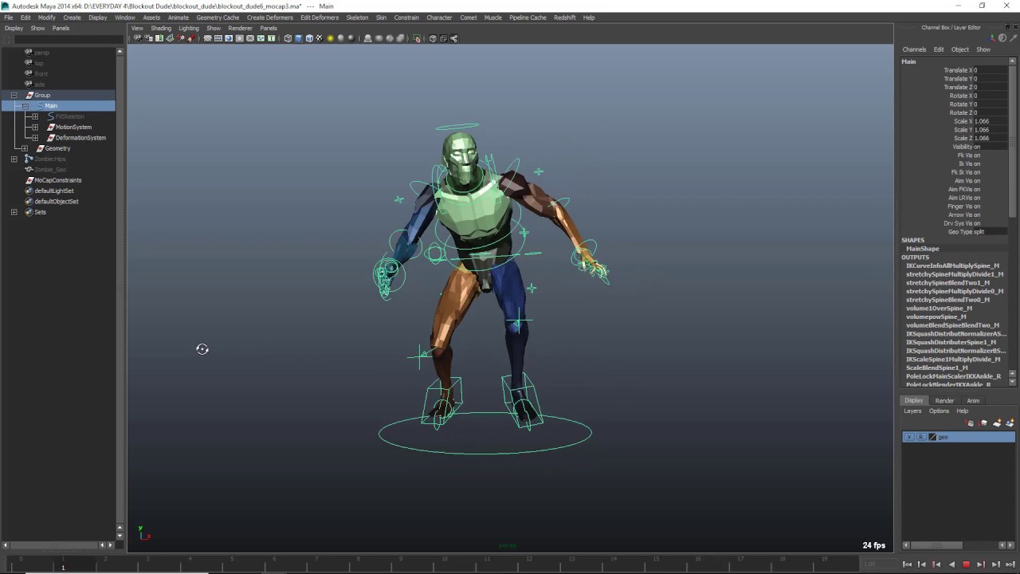Toggle the Safe Title icon
The width and height of the screenshot is (1020, 574).
[271, 38]
